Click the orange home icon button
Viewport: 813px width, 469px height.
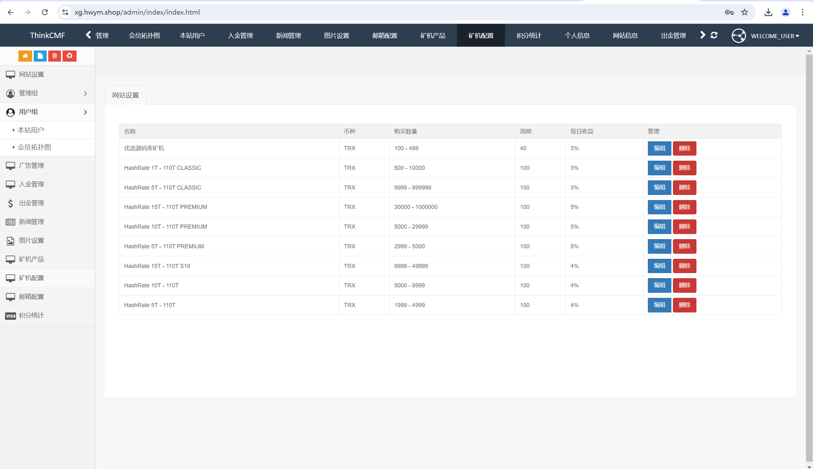click(x=25, y=56)
